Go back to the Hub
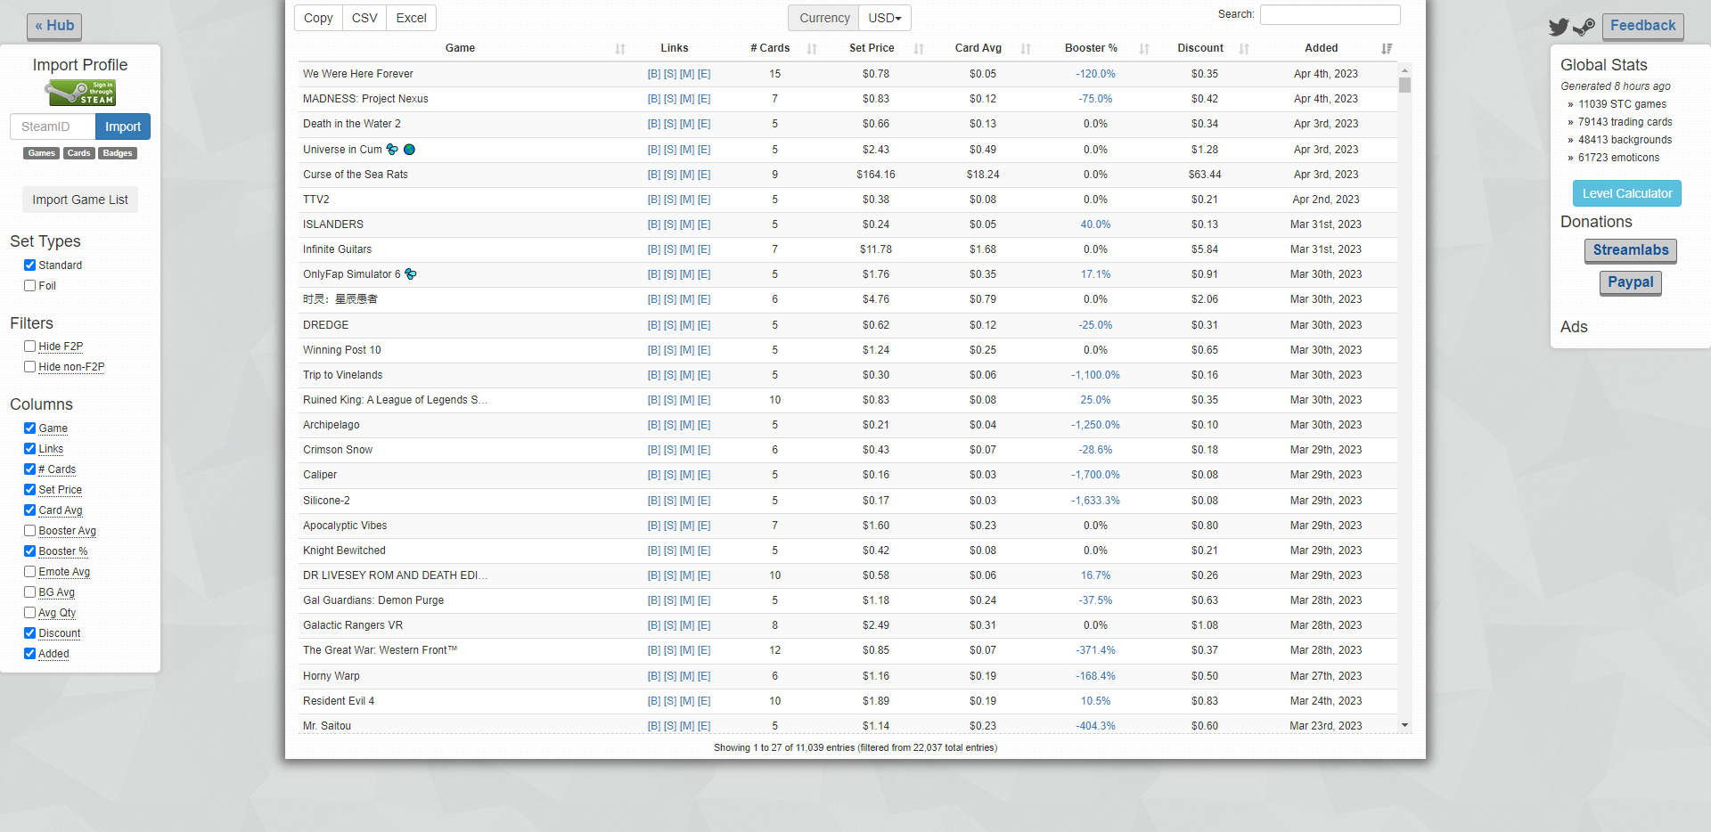The height and width of the screenshot is (832, 1711). (54, 26)
